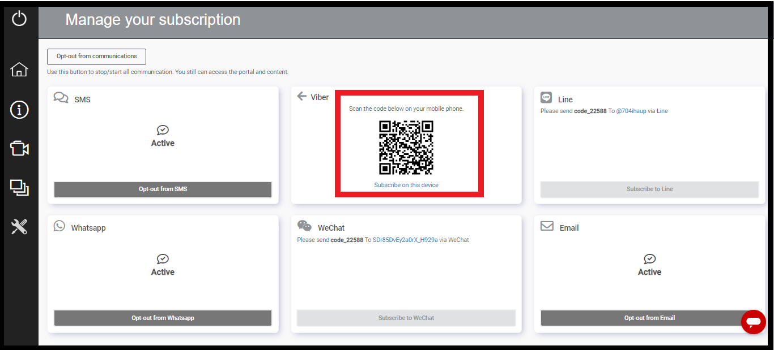774x350 pixels.
Task: Click the back arrow beside Viber
Action: [301, 96]
